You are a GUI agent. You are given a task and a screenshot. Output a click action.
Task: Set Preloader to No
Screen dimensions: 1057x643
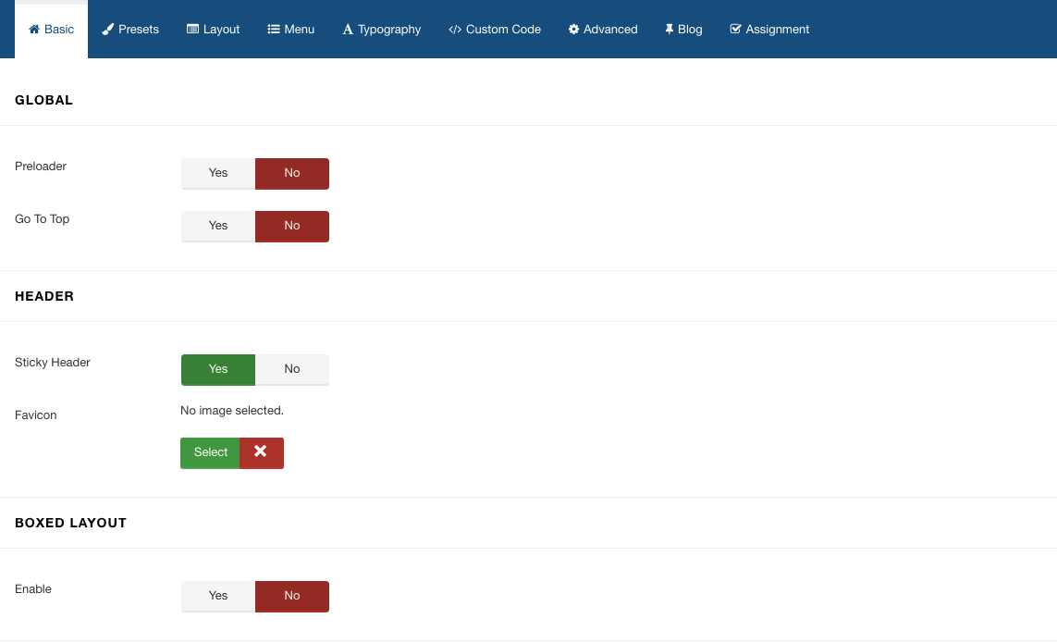click(292, 173)
